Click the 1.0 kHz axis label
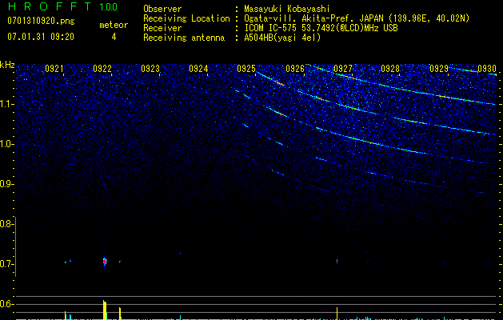Image resolution: width=503 pixels, height=320 pixels. pos(6,144)
